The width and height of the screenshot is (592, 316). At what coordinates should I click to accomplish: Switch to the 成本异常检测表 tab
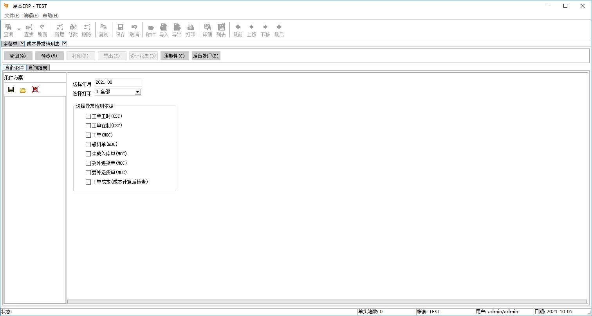pos(43,44)
